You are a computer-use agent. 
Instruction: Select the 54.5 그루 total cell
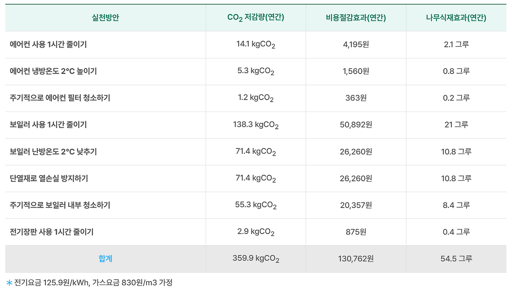pyautogui.click(x=456, y=259)
